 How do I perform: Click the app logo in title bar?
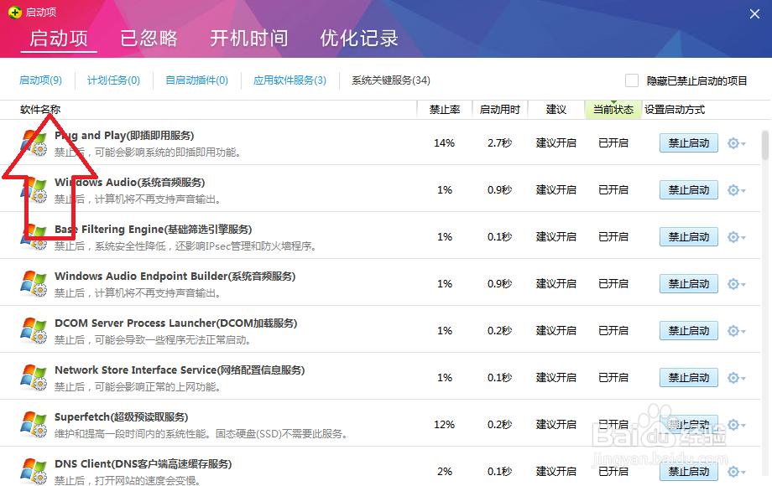click(13, 12)
